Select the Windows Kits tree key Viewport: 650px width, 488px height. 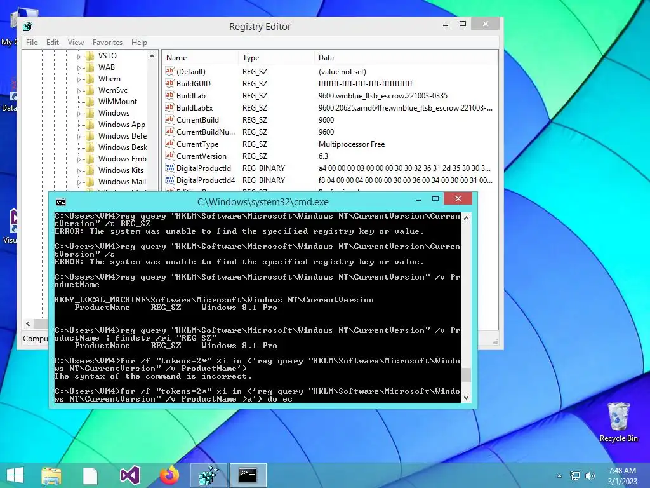121,170
